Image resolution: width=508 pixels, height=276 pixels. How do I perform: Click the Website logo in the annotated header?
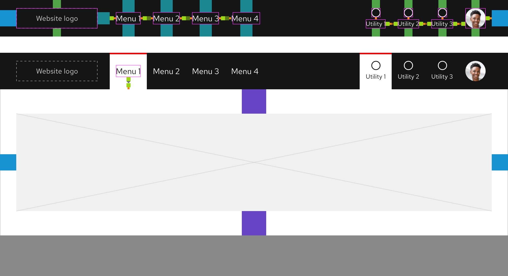point(57,18)
